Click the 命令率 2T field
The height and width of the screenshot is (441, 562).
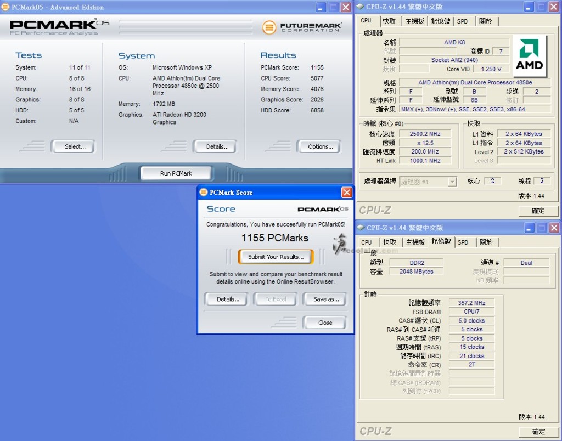[x=471, y=365]
